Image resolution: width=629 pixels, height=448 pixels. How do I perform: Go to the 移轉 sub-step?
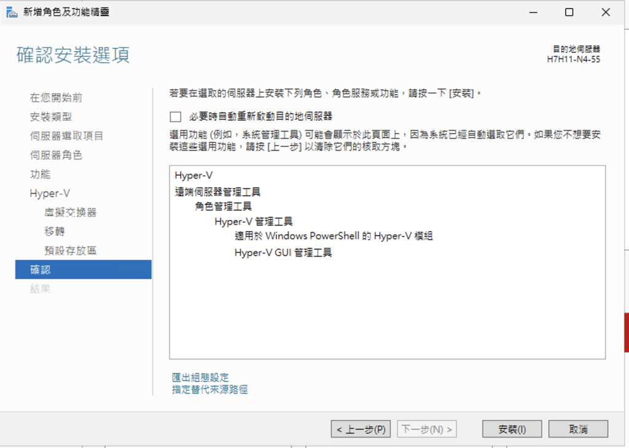55,232
